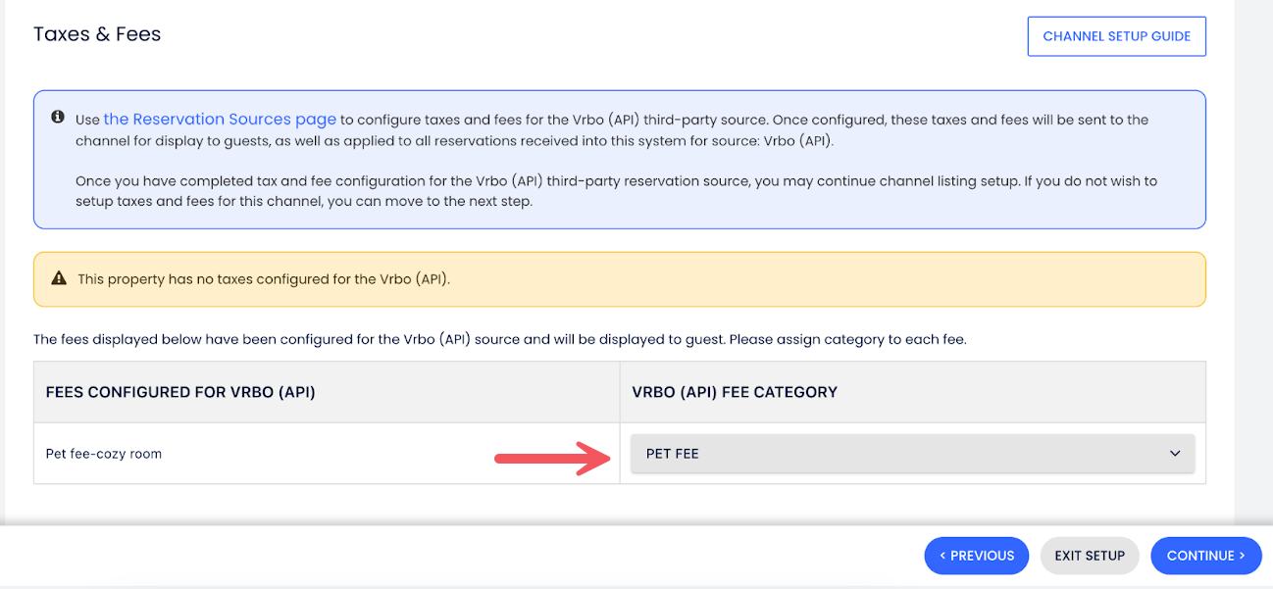Open the Channel Setup Guide

[1116, 36]
